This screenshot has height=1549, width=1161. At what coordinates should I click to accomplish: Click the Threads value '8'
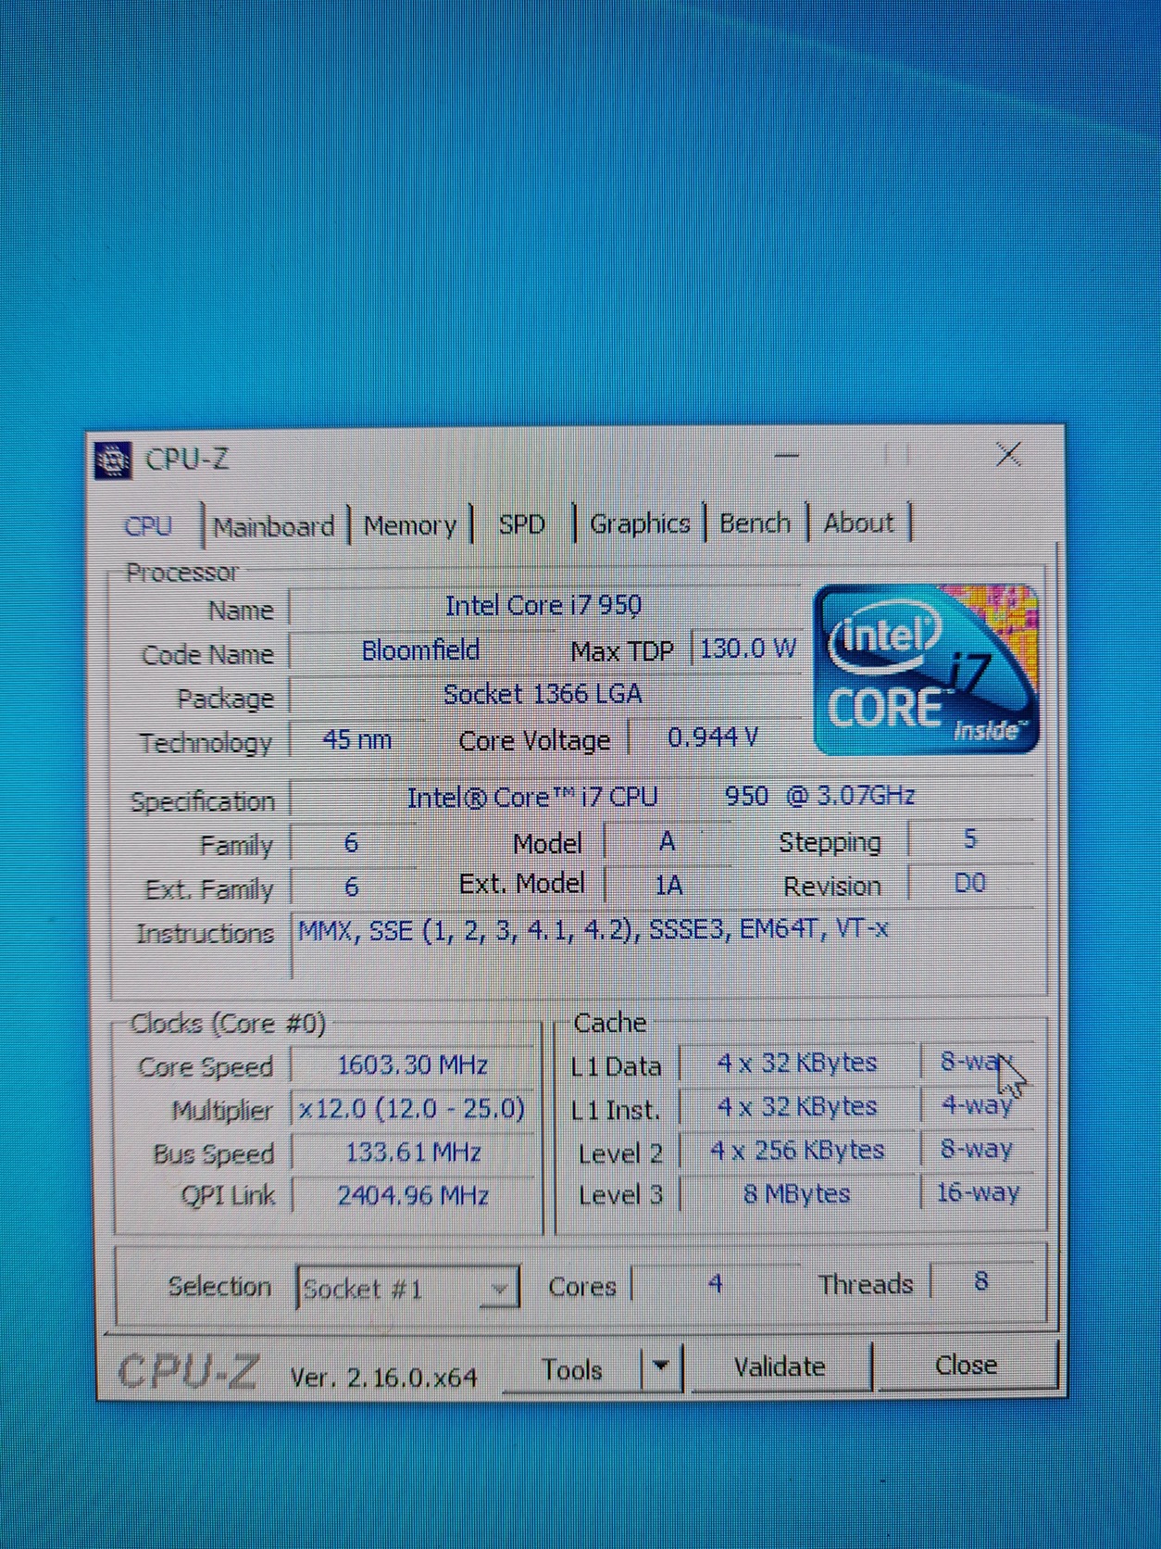[x=981, y=1282]
